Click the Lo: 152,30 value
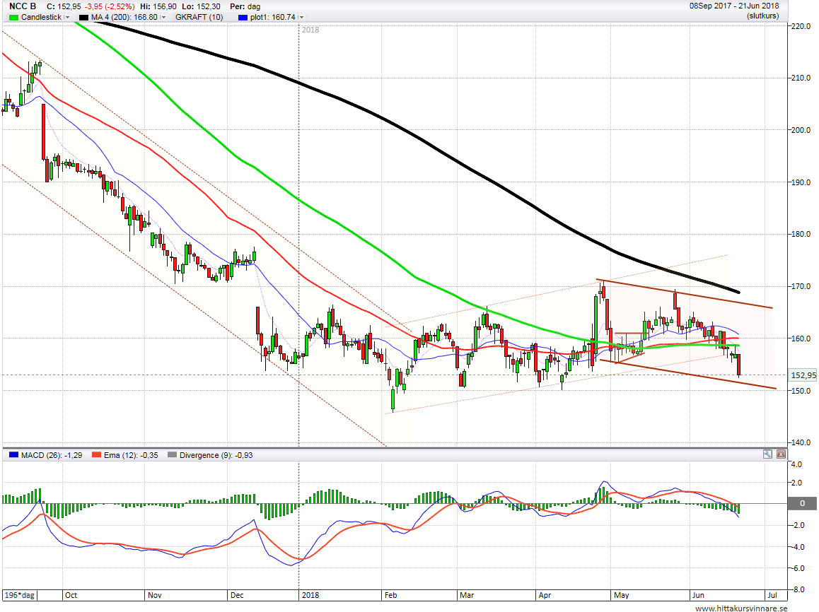 [x=202, y=6]
